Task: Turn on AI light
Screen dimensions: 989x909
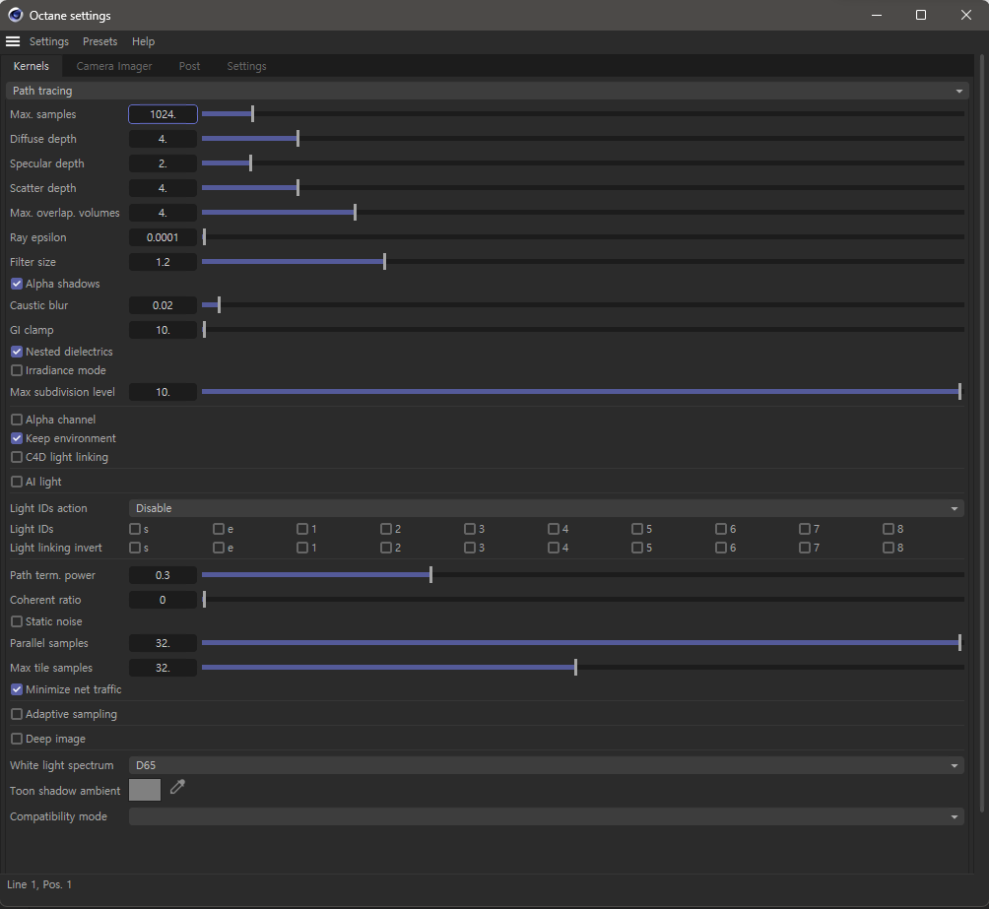Action: click(x=17, y=482)
